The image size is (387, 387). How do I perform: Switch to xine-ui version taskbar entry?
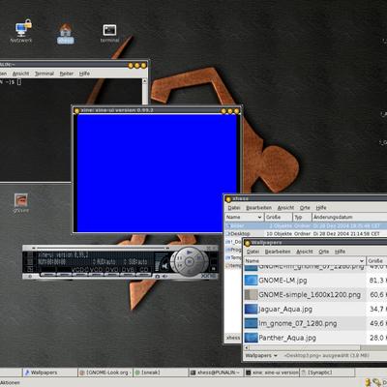[x=272, y=372]
